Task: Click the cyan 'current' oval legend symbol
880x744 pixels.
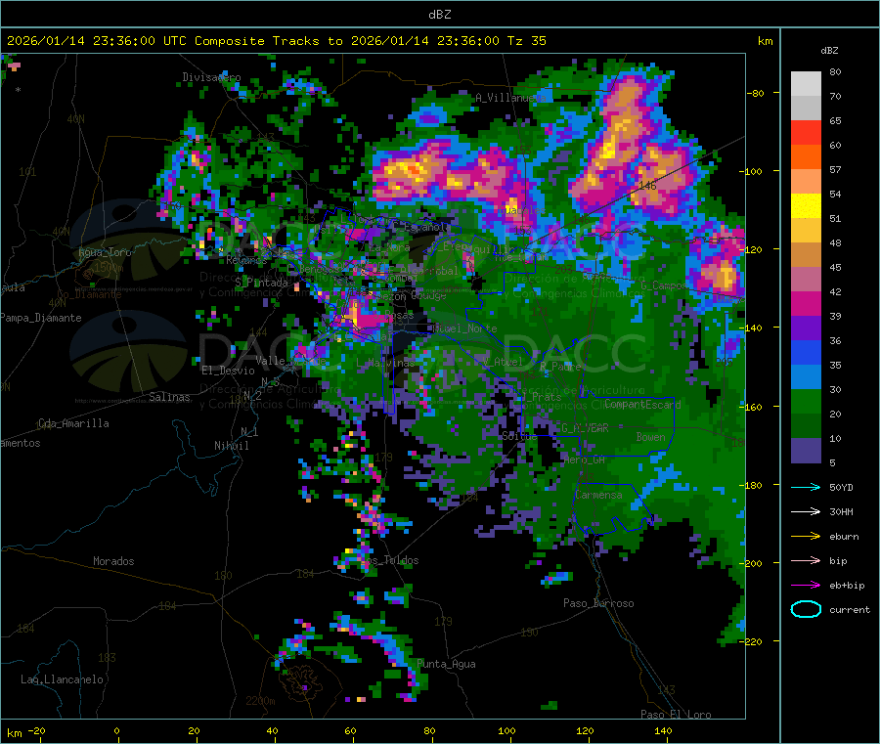Action: pyautogui.click(x=806, y=609)
